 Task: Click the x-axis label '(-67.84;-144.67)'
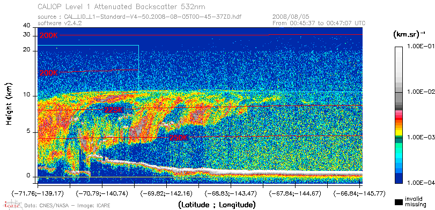coord(295,193)
